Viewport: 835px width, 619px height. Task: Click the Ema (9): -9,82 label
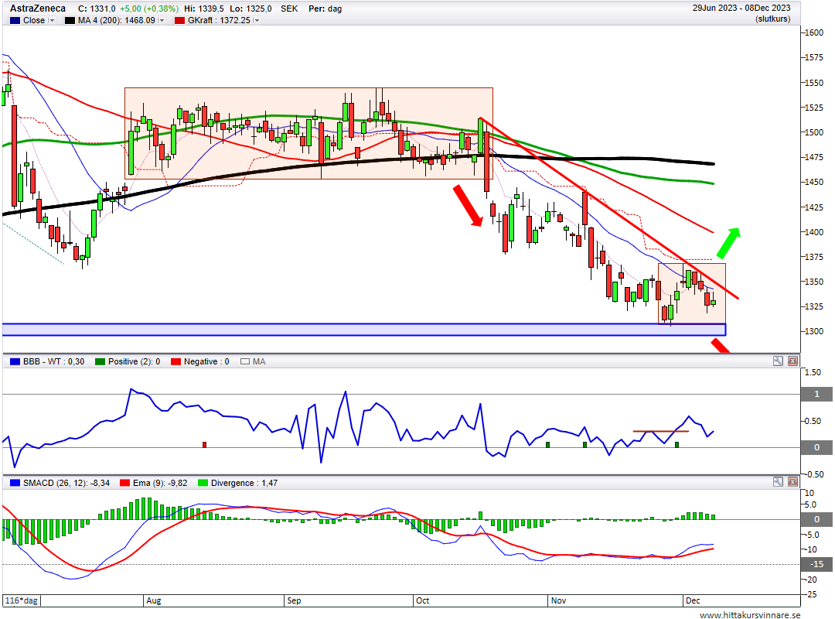[160, 483]
